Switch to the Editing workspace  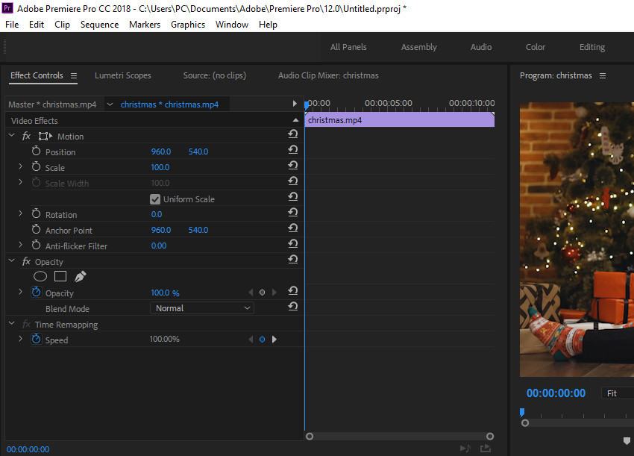(592, 47)
